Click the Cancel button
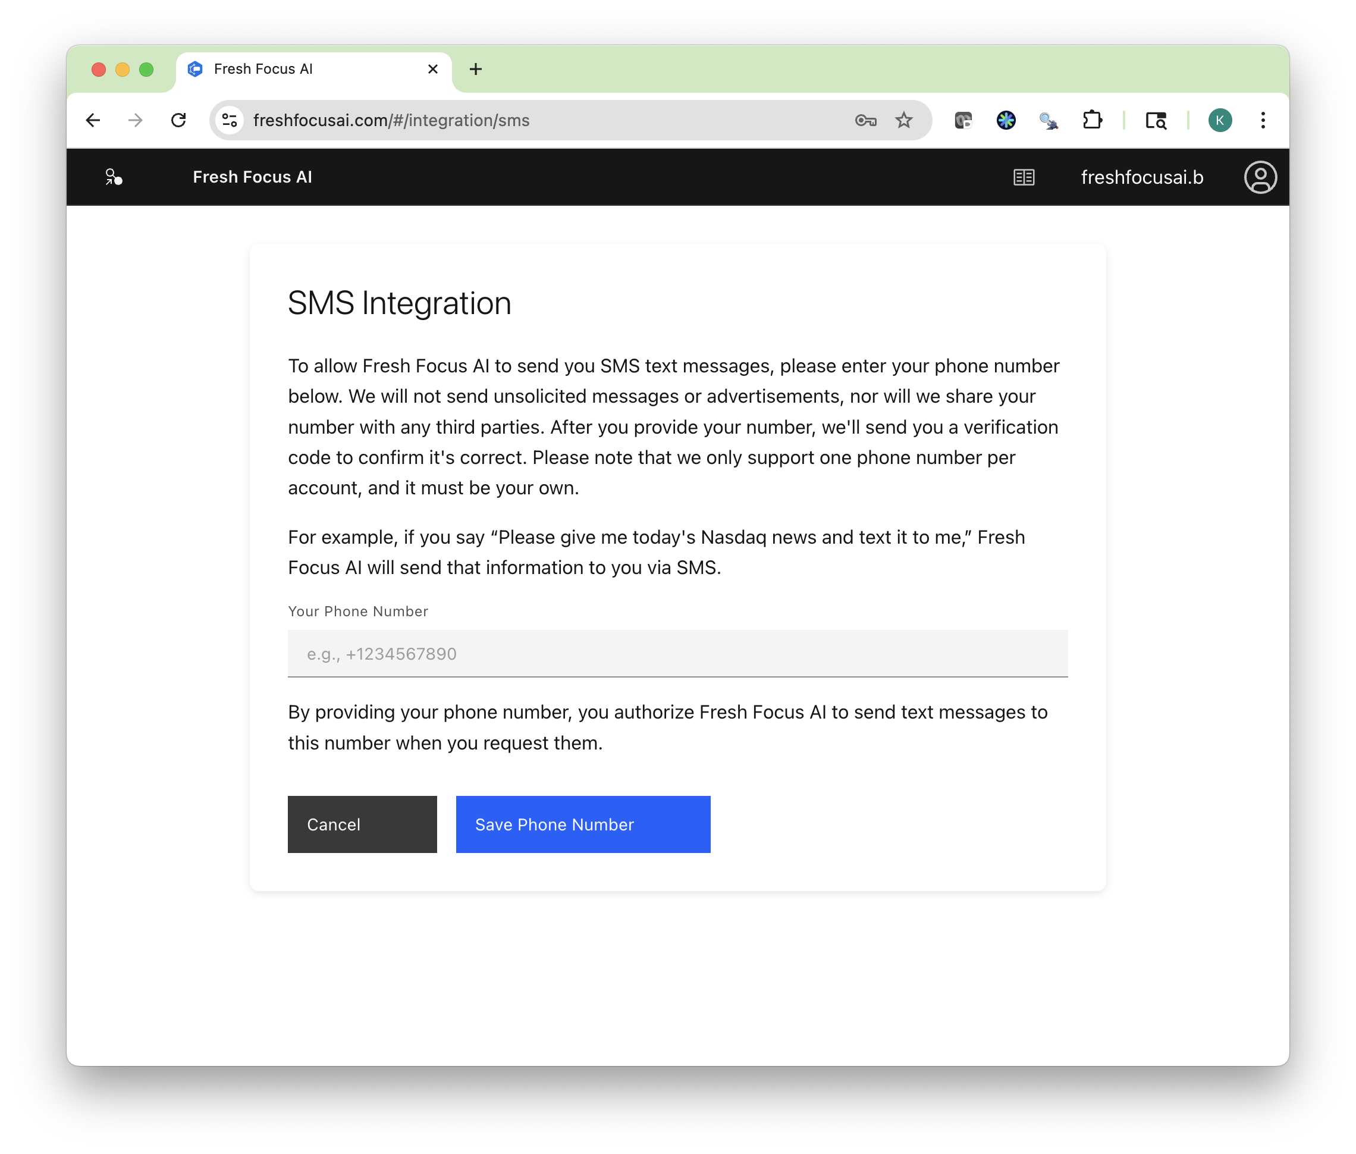This screenshot has height=1154, width=1356. (x=362, y=824)
